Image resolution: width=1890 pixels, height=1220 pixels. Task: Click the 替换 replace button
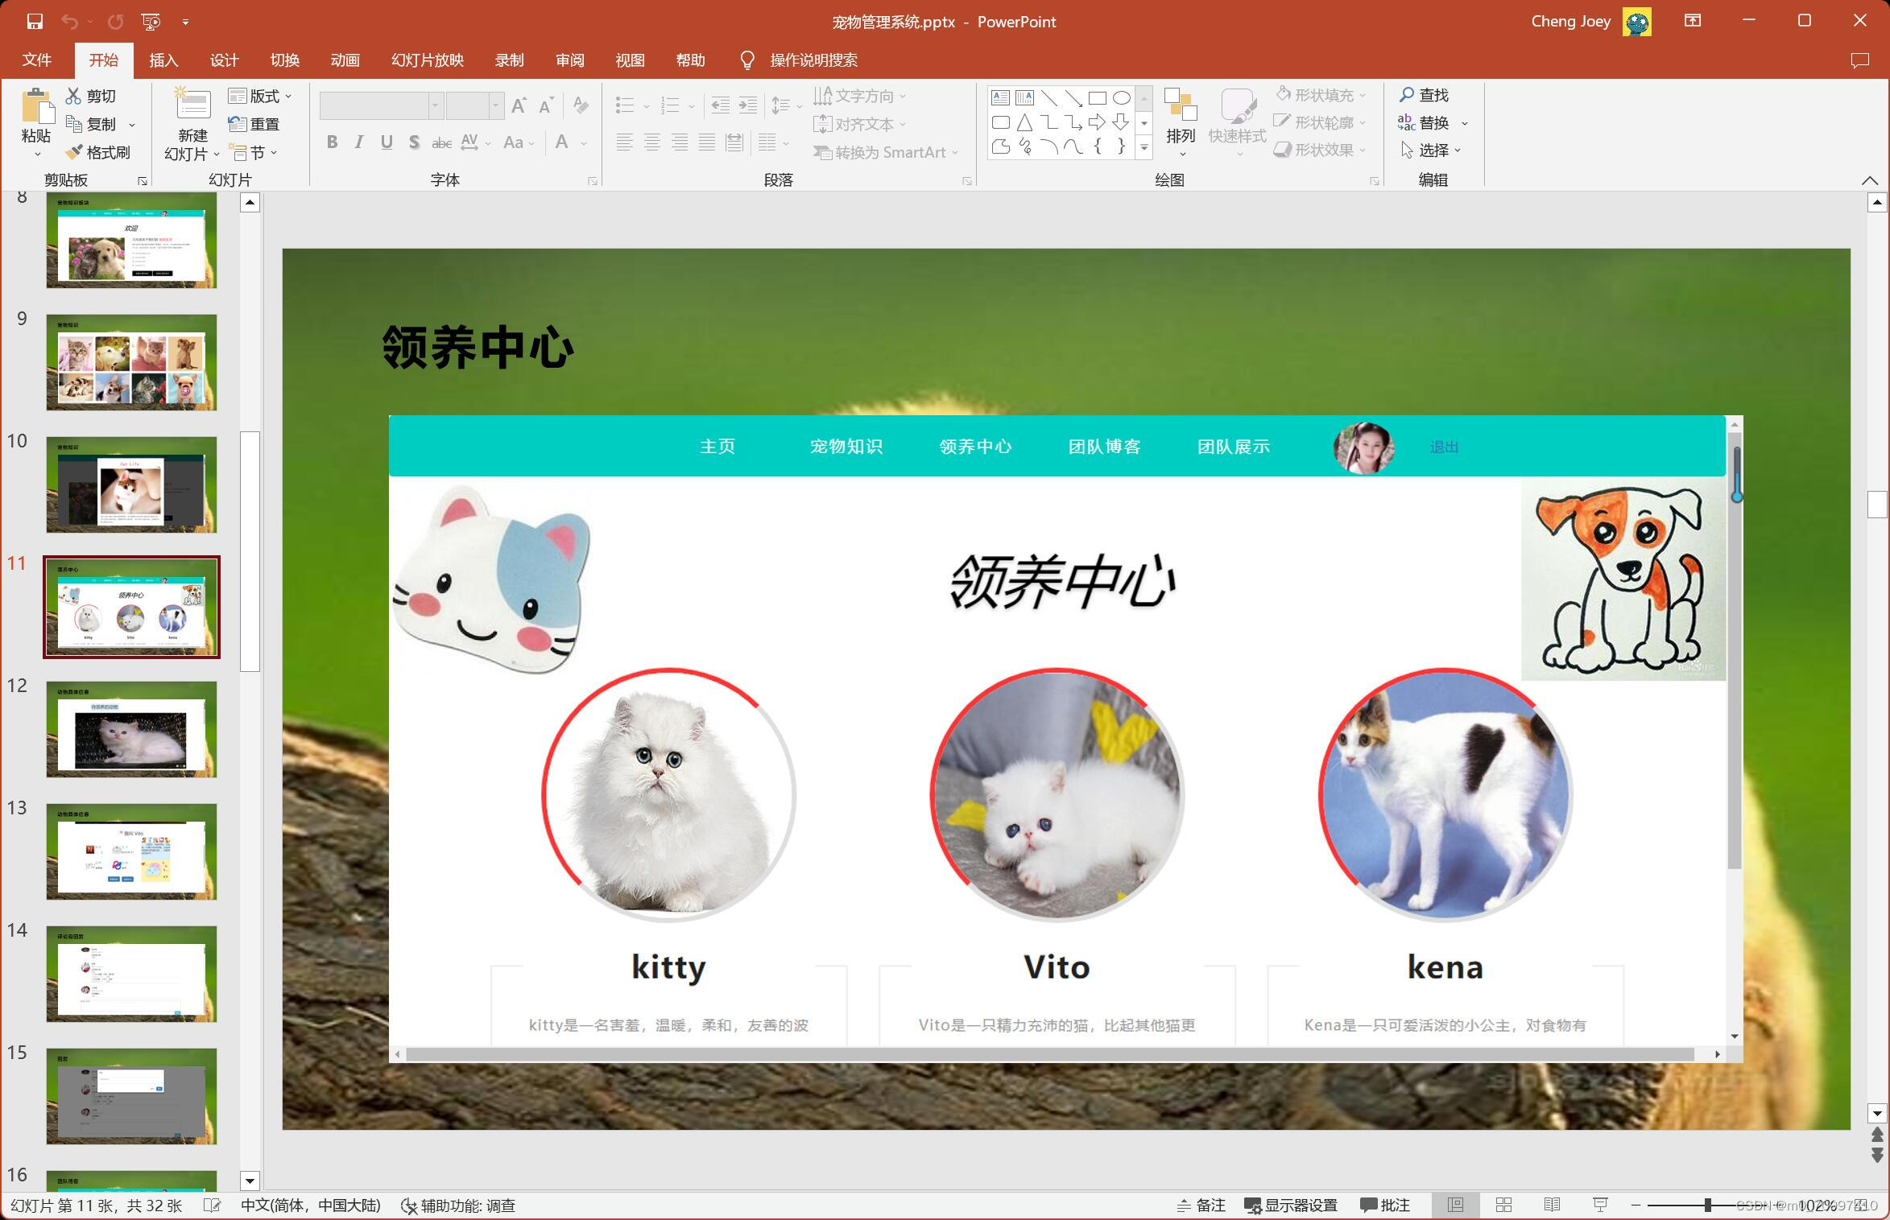(1424, 122)
